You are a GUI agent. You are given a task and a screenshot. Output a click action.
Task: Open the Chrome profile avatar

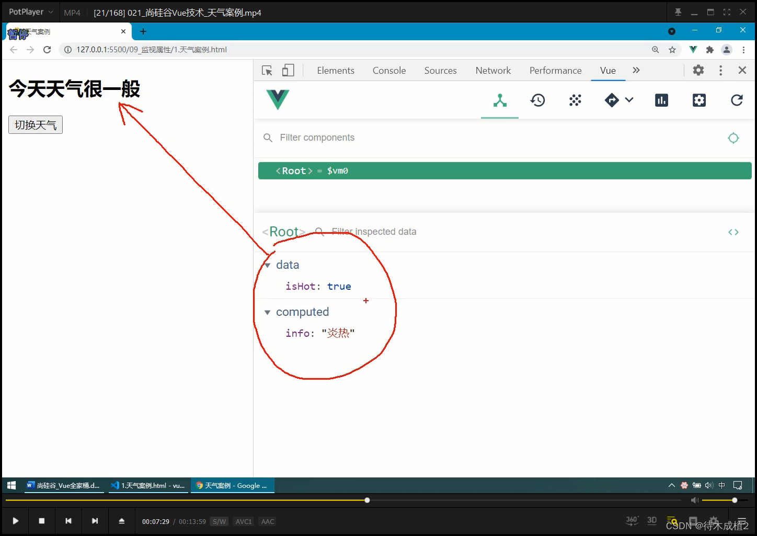click(x=727, y=50)
